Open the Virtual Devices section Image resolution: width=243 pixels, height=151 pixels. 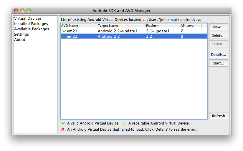click(x=28, y=19)
